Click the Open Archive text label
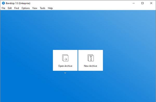This screenshot has height=102, width=156. coord(65,66)
